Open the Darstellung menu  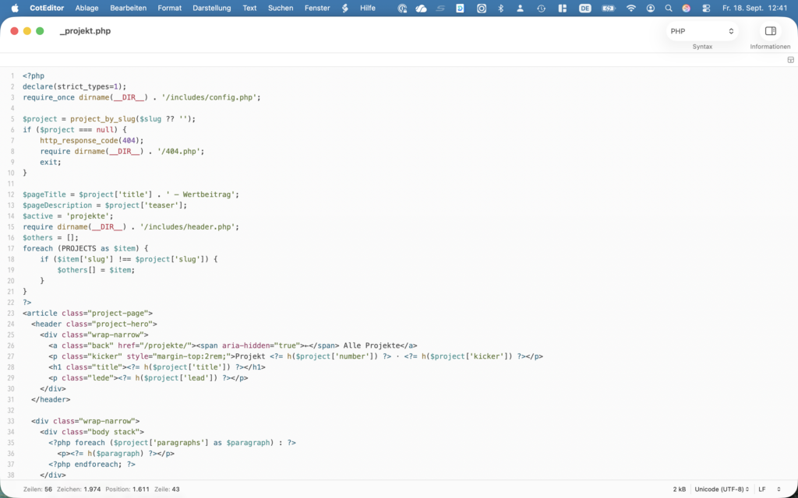point(212,8)
